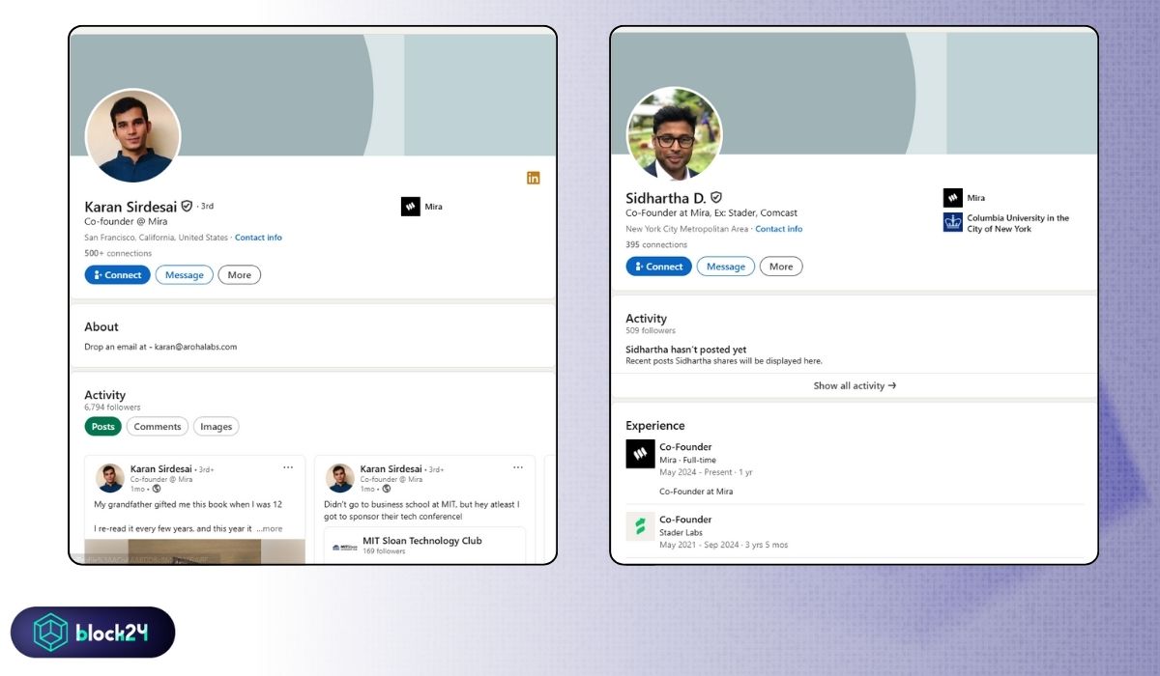Click 'Columbia University in the City of New York'
Image resolution: width=1160 pixels, height=676 pixels.
click(x=1018, y=223)
